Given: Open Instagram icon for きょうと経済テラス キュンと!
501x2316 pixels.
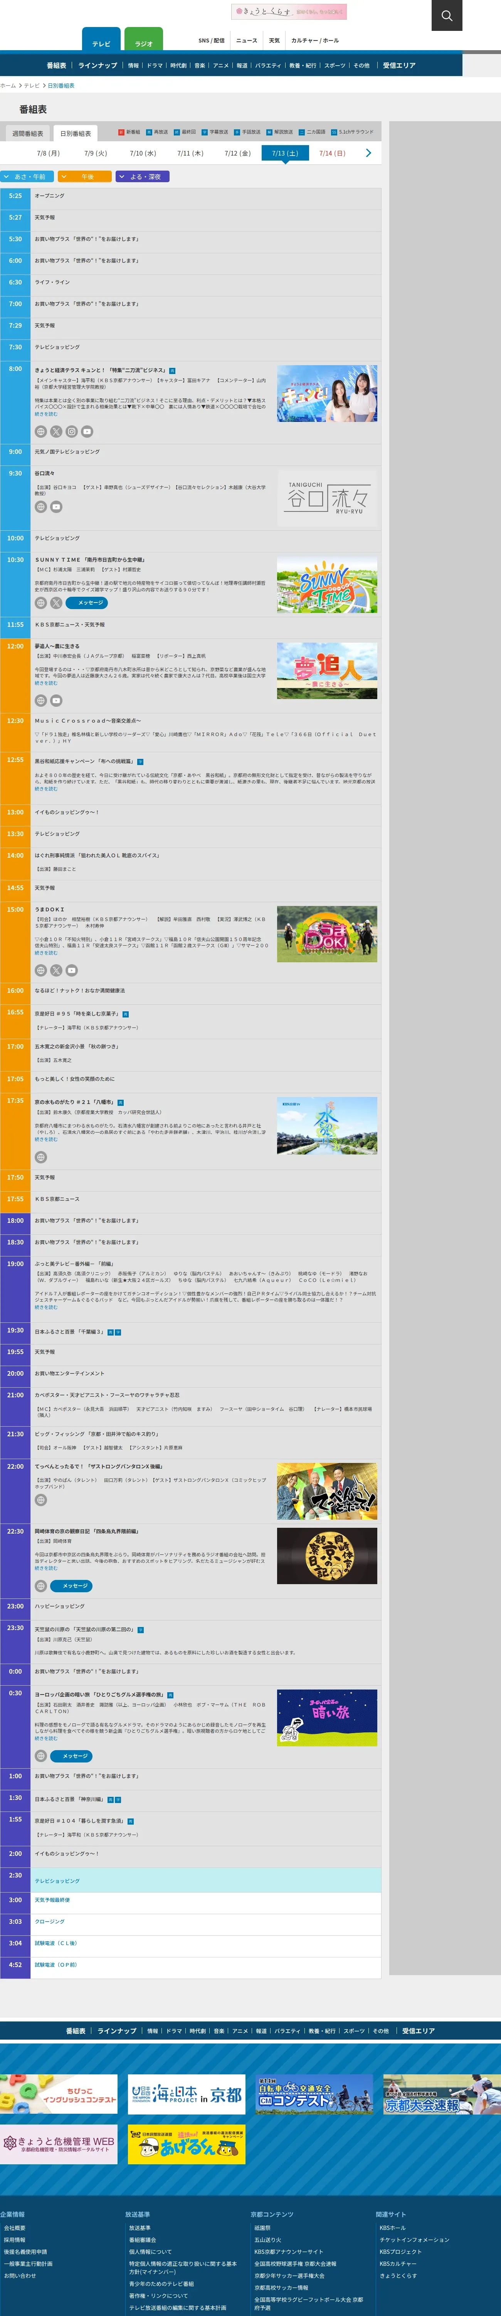Looking at the screenshot, I should pos(72,432).
